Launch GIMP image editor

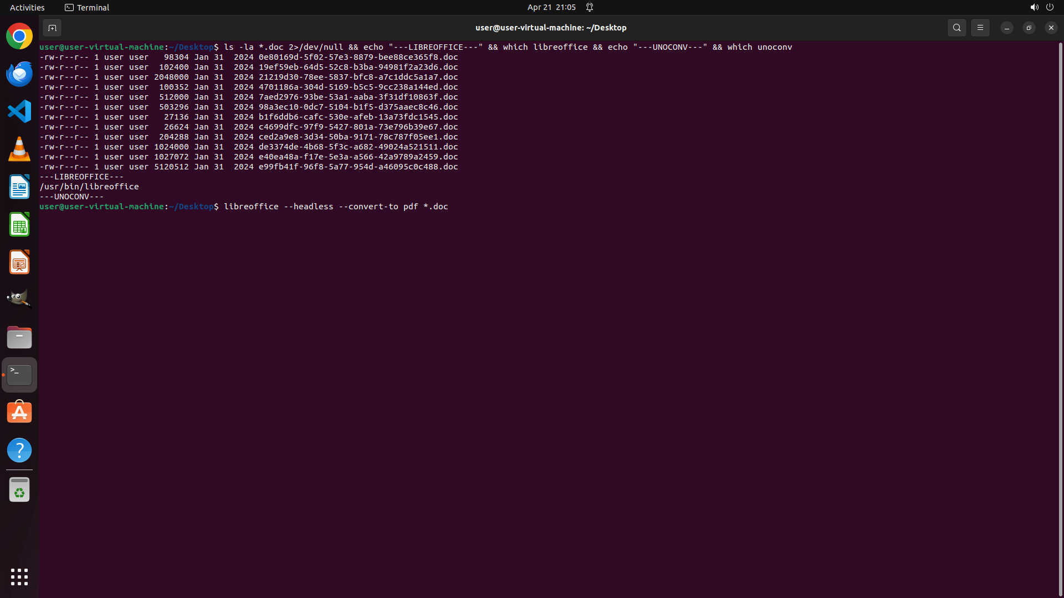(x=19, y=299)
